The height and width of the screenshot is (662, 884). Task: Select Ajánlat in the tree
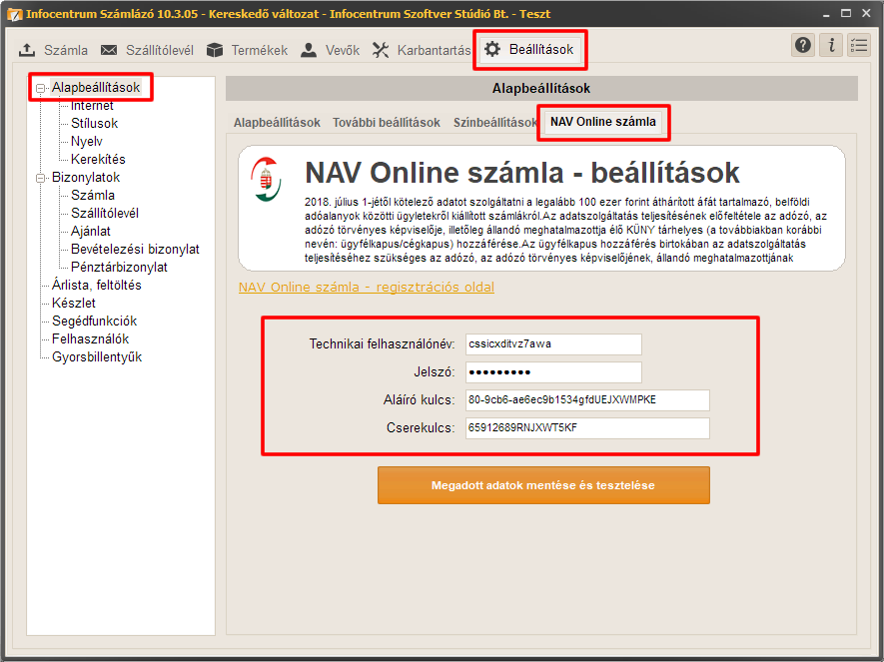click(90, 232)
